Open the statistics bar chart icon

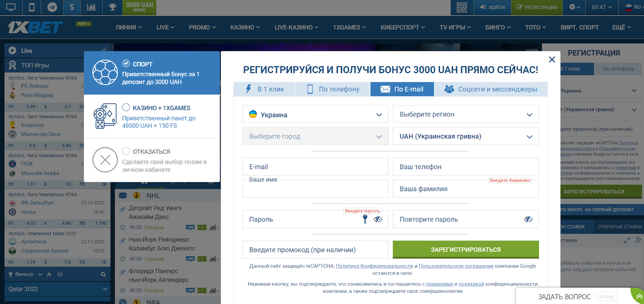click(91, 7)
